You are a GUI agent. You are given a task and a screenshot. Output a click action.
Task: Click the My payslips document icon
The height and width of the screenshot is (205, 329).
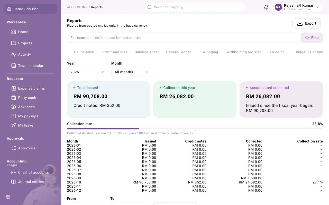(x=14, y=116)
